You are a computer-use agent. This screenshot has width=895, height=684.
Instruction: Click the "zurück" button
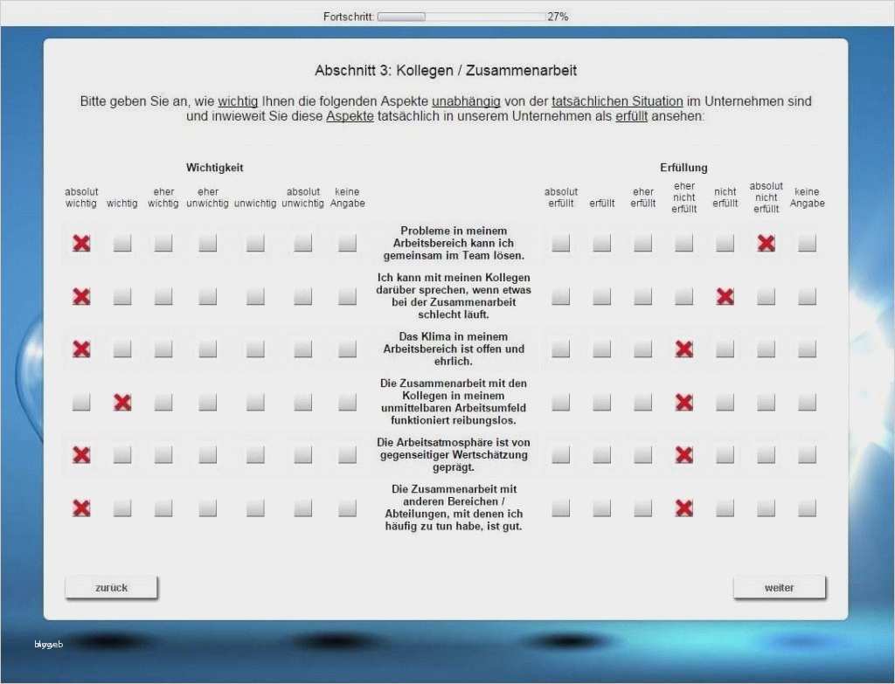click(x=110, y=587)
